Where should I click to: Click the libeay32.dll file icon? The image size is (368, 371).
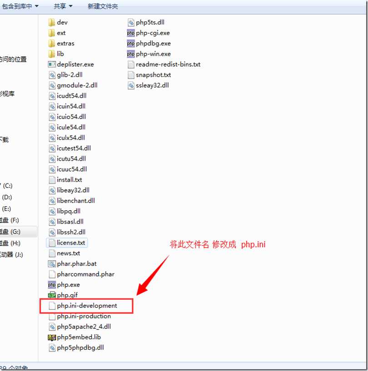[x=52, y=190]
